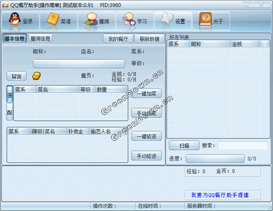This screenshot has width=273, height=211.
Task: Click the 手动驱逐 button
Action: (146, 156)
